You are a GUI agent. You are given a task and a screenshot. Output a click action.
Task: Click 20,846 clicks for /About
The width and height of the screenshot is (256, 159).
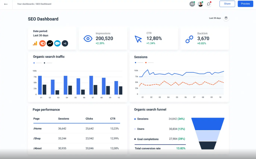click(90, 148)
